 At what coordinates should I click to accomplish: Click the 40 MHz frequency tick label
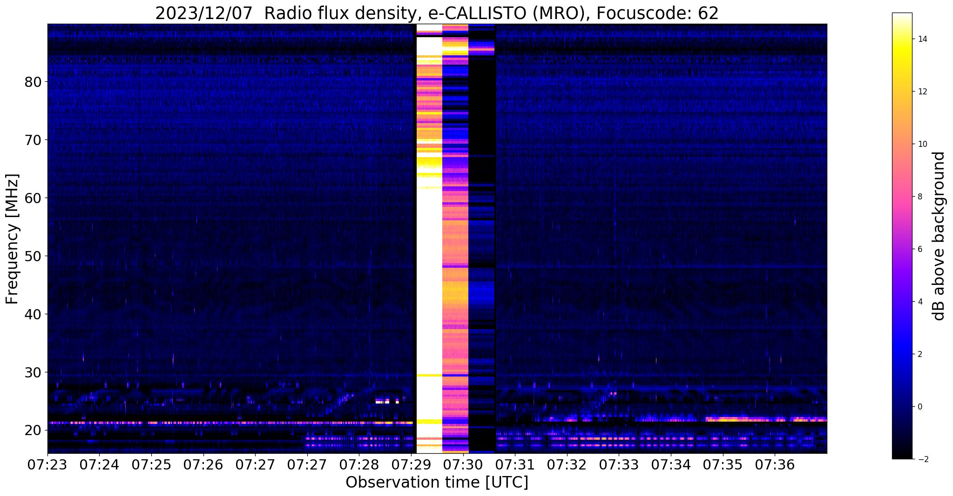pyautogui.click(x=33, y=314)
